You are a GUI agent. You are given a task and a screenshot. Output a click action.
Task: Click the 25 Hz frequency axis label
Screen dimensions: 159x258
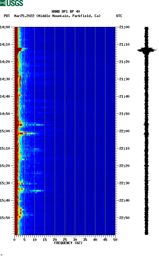click(65, 240)
